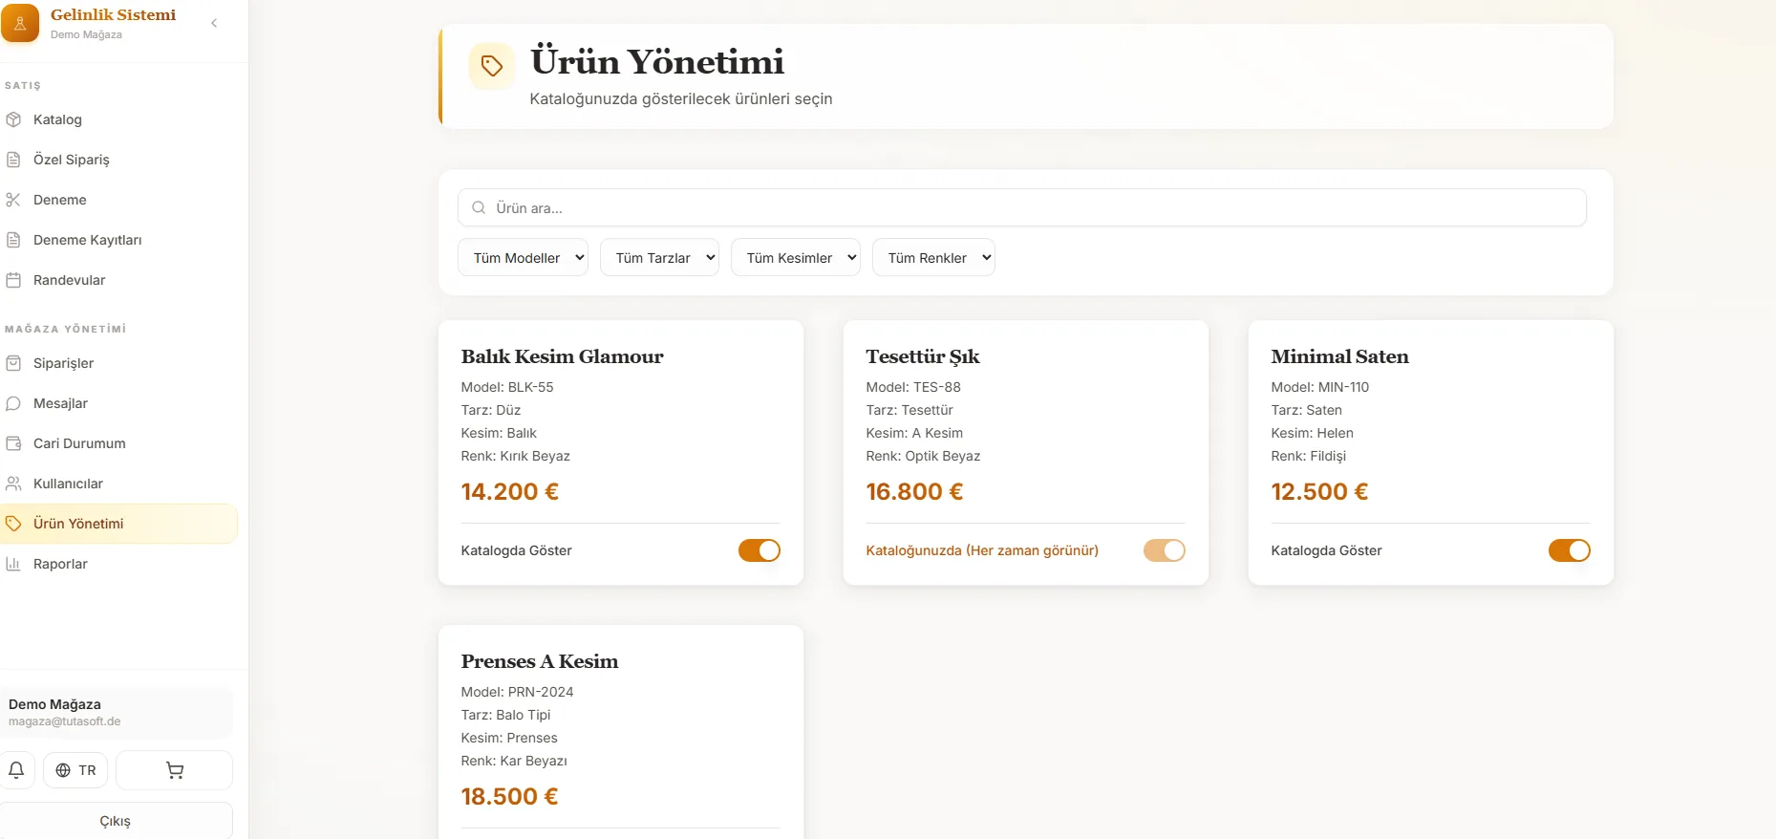
Task: Open the Tüm Renkler dropdown
Action: [933, 257]
